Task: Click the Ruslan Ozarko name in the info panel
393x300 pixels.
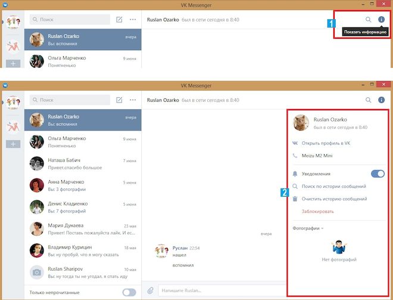Action: coord(330,119)
